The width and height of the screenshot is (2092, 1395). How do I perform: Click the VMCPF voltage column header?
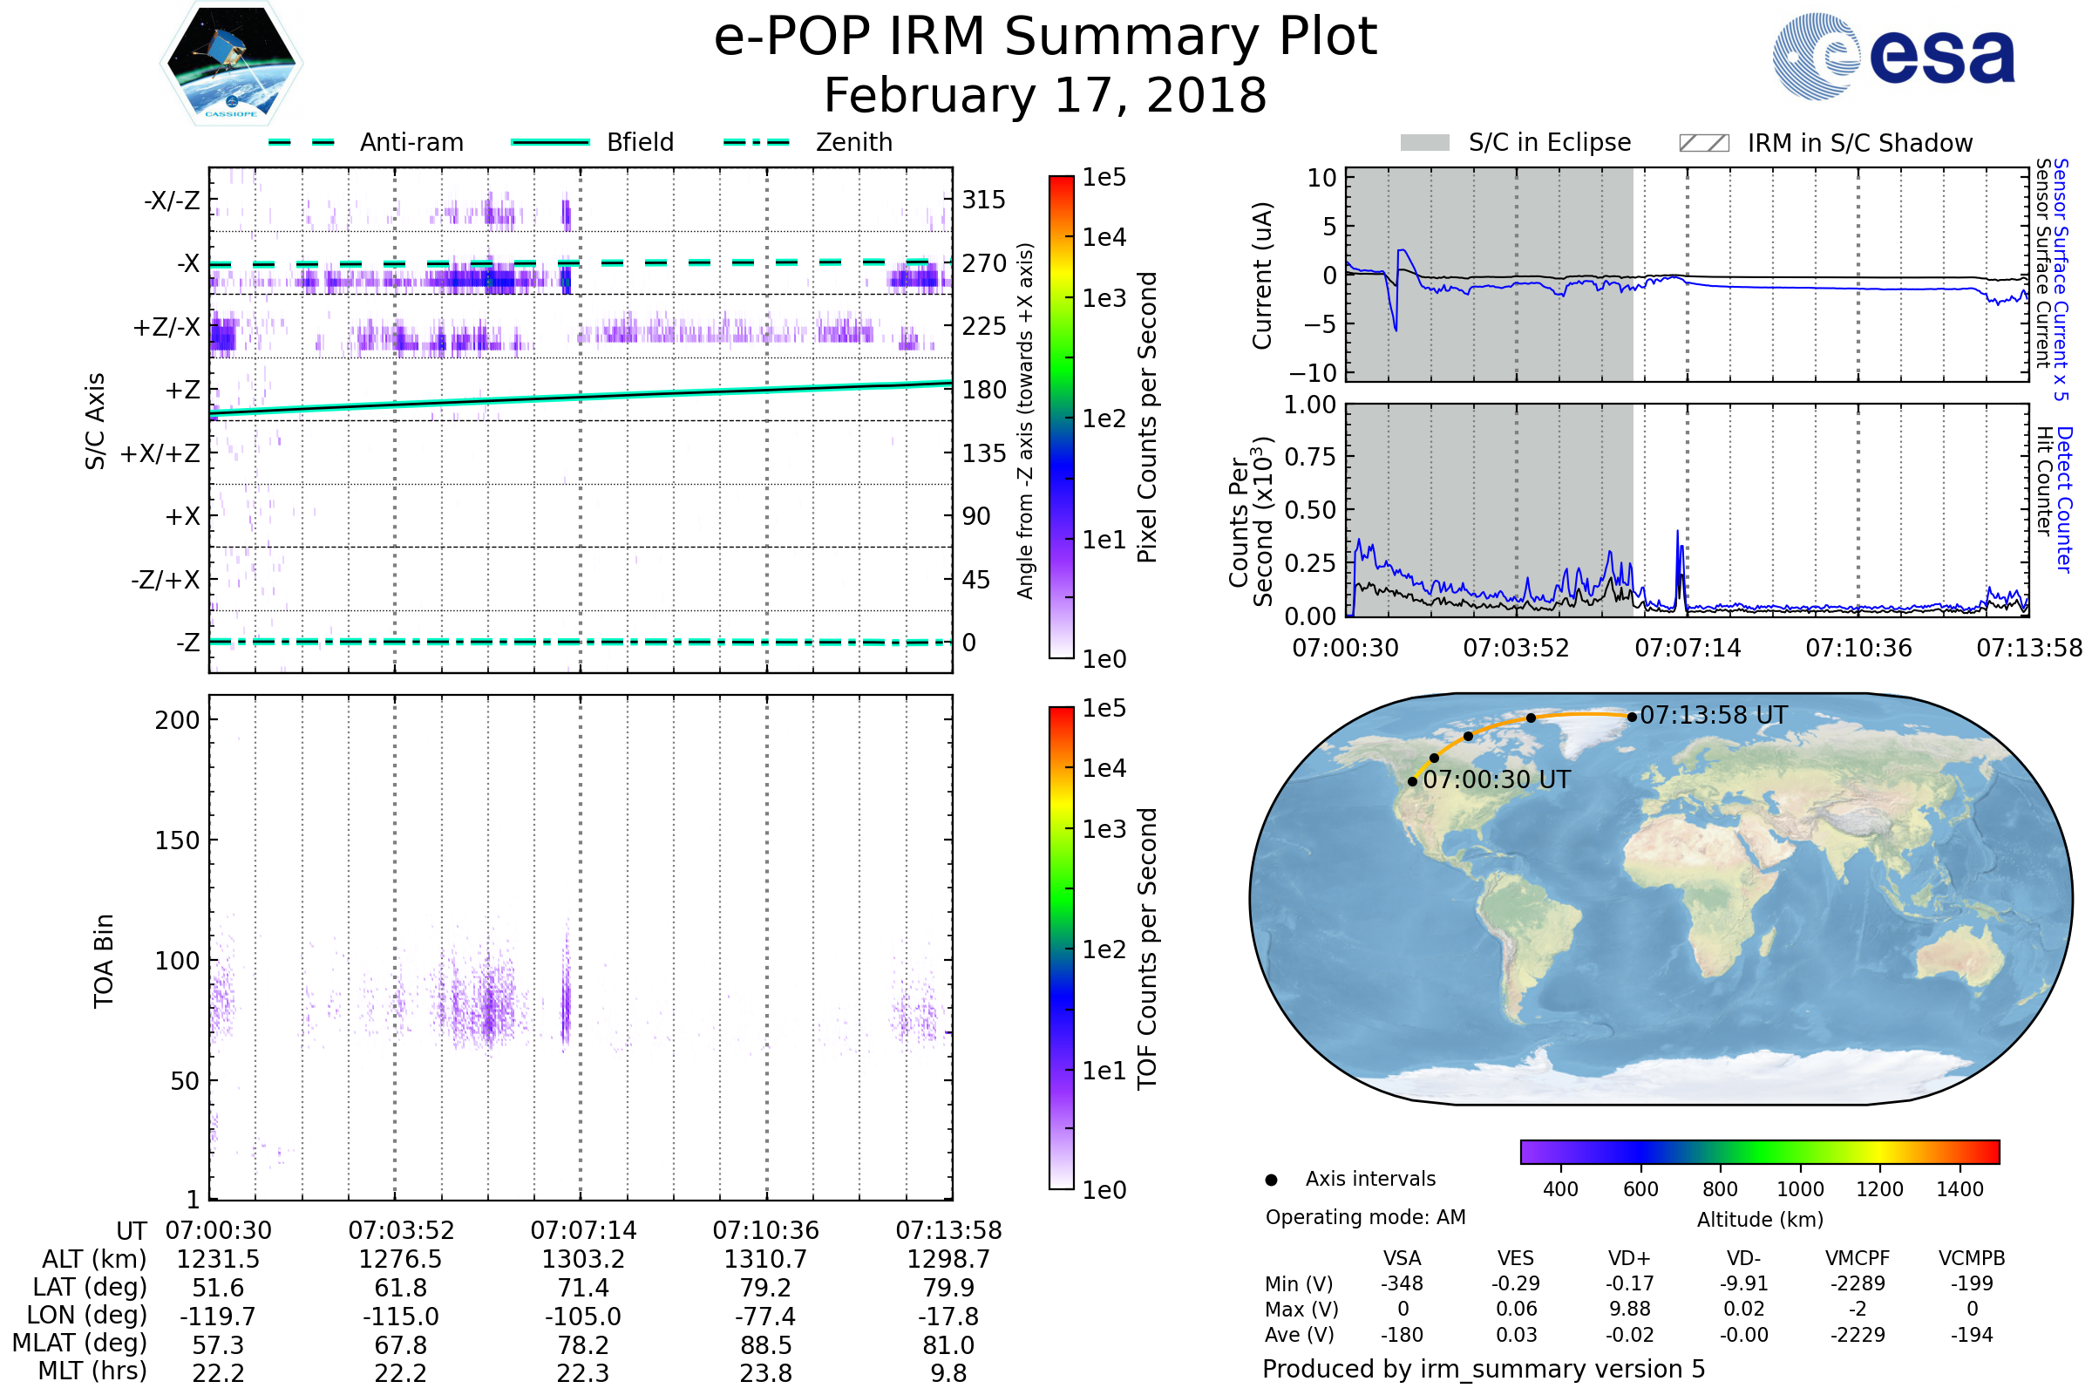[1858, 1258]
